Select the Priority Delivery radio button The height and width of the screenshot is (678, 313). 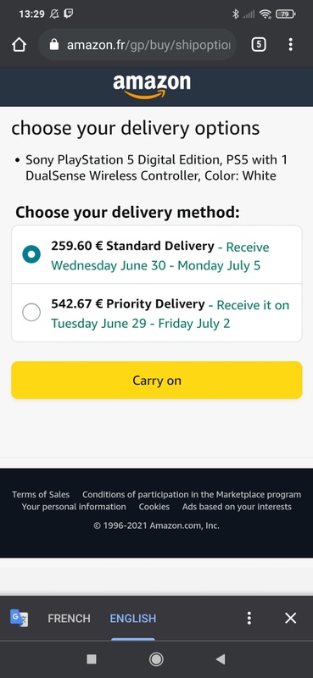tap(31, 312)
